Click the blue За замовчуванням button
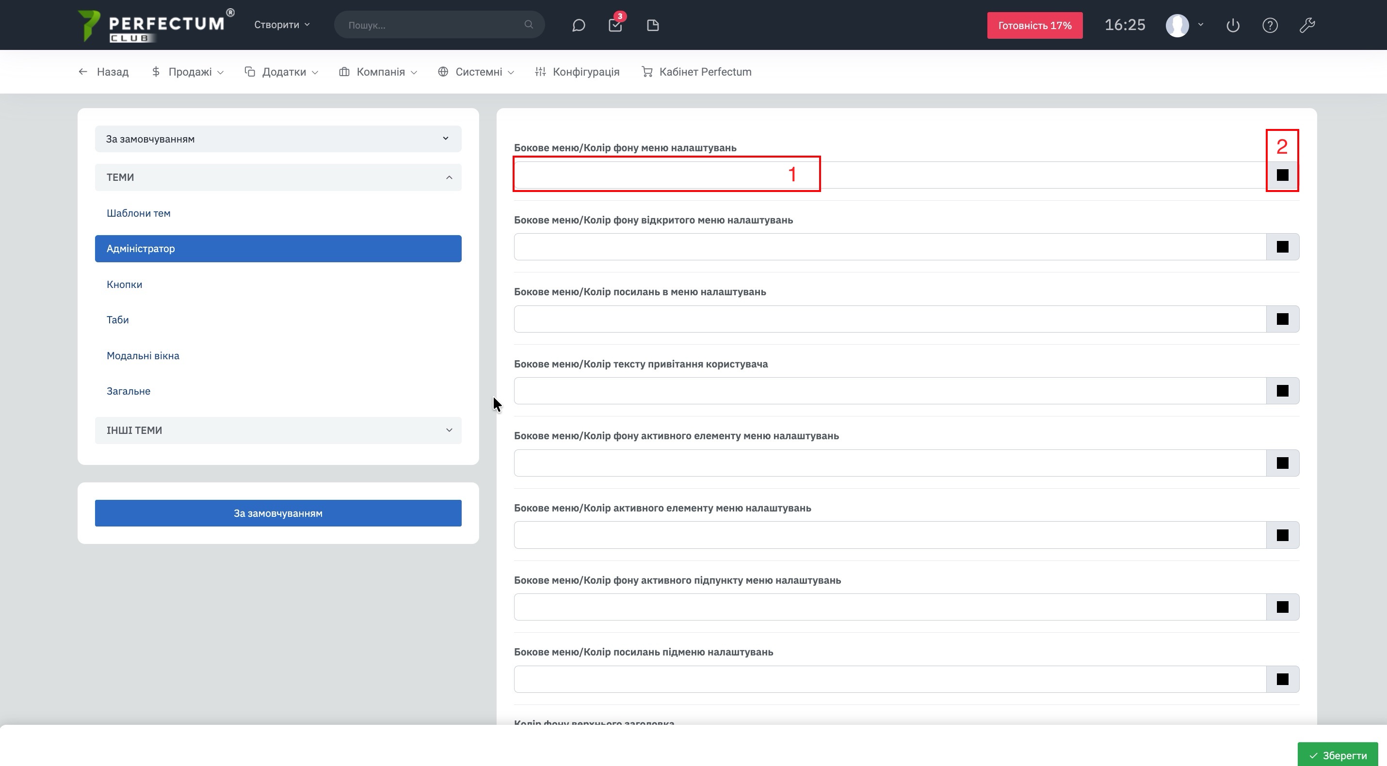The image size is (1387, 766). coord(278,513)
